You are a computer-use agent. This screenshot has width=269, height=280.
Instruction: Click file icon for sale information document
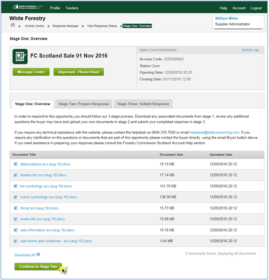[16, 230]
